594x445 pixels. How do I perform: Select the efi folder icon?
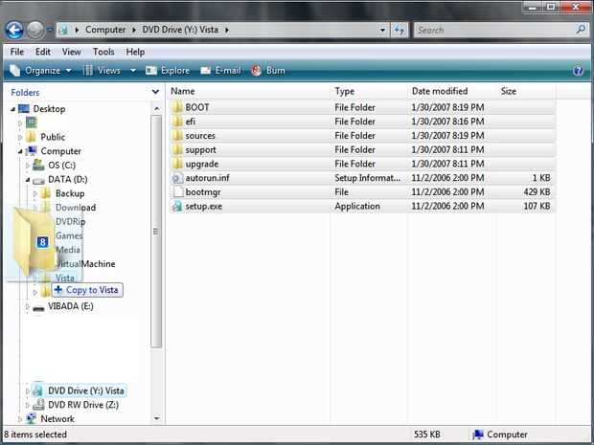(177, 122)
